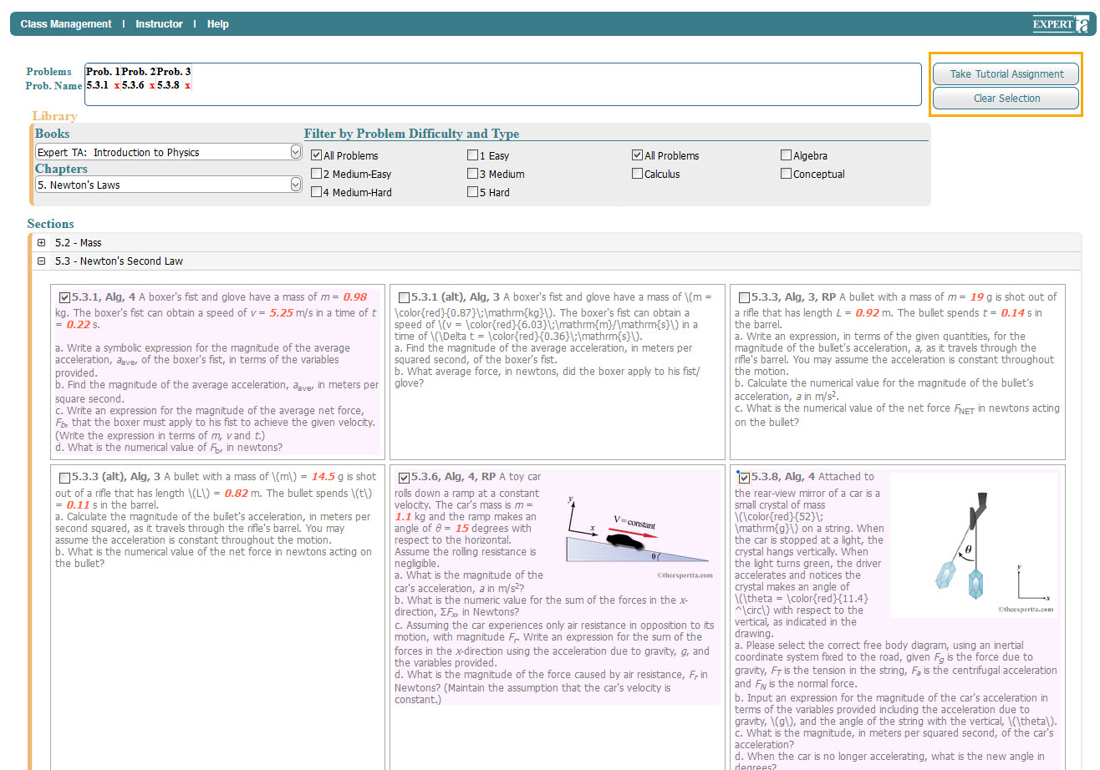This screenshot has width=1100, height=770.
Task: Remove problem 5.3.1 via red x
Action: coord(117,85)
